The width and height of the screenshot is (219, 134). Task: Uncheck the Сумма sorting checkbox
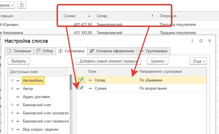coord(81,88)
